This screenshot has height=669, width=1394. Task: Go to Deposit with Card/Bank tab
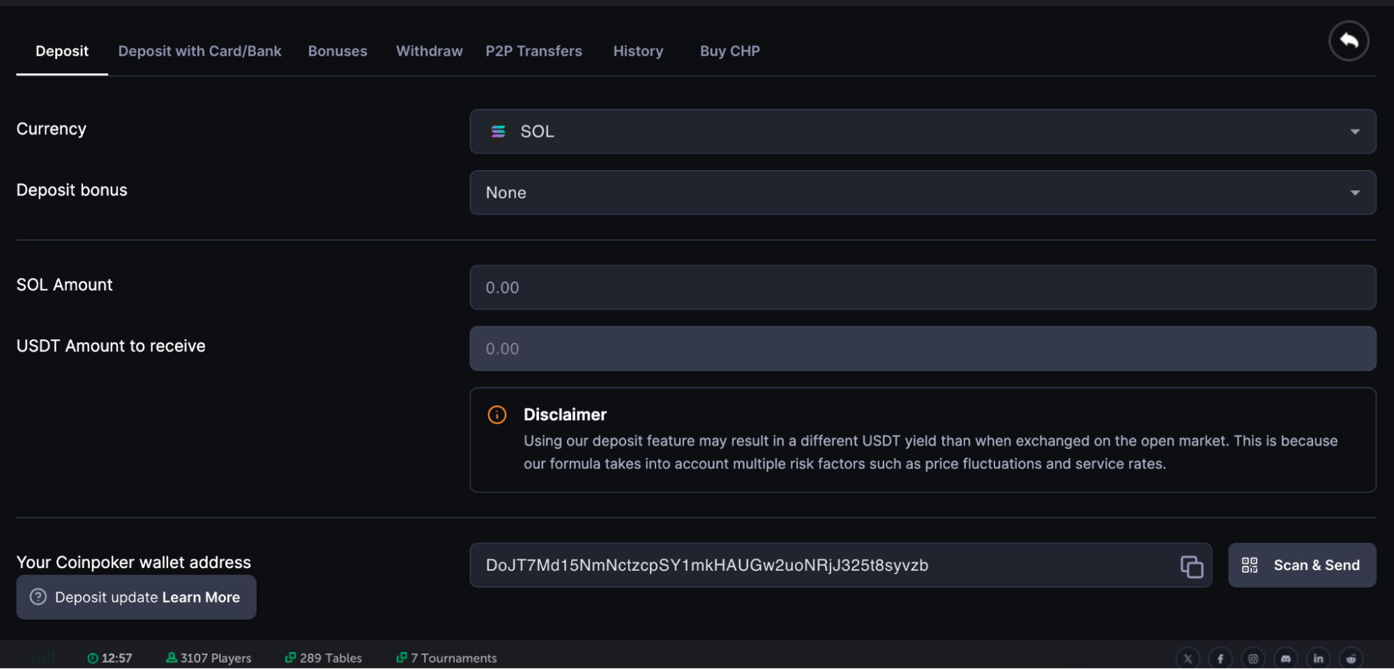[x=199, y=52]
